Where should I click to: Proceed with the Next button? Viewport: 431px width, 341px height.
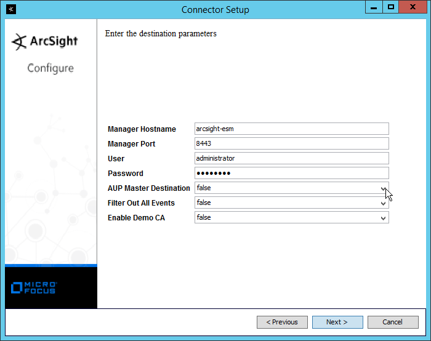click(x=337, y=322)
